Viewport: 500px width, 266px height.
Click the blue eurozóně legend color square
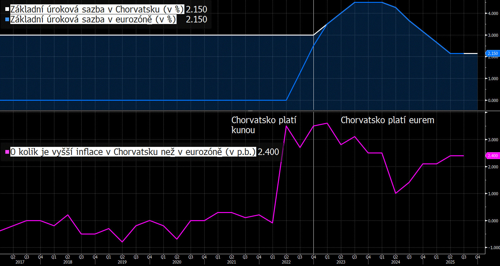7,19
